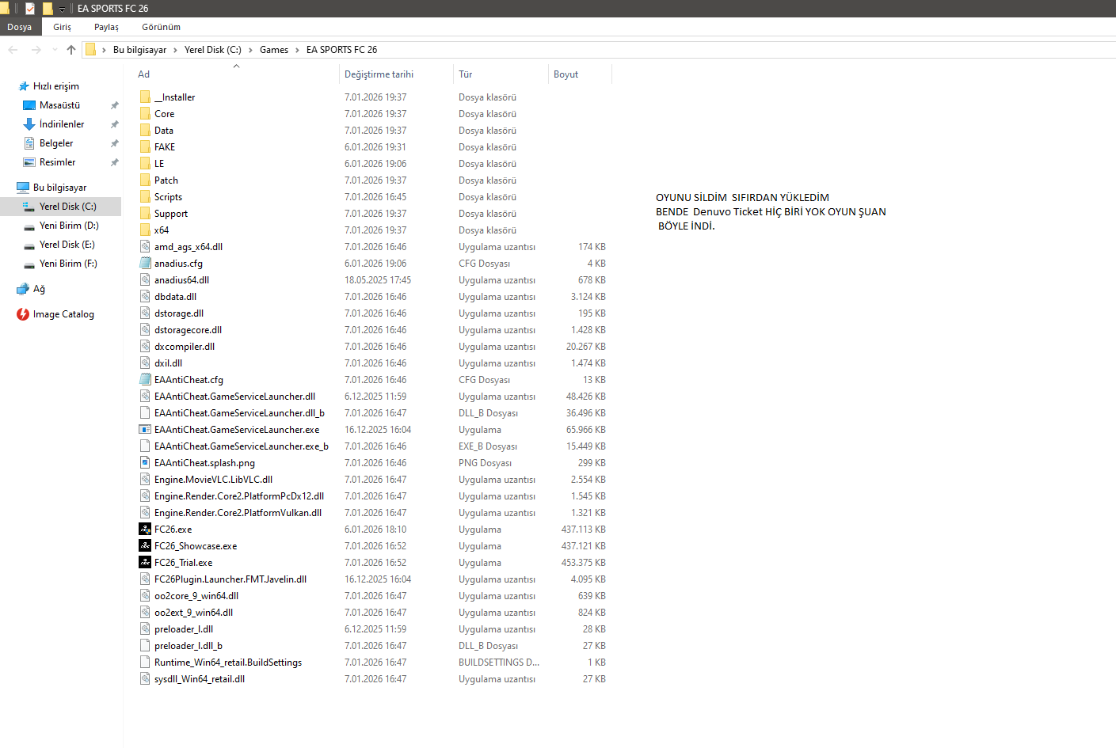This screenshot has height=748, width=1116.
Task: Click 'Games' breadcrumb in address bar
Action: pos(274,50)
